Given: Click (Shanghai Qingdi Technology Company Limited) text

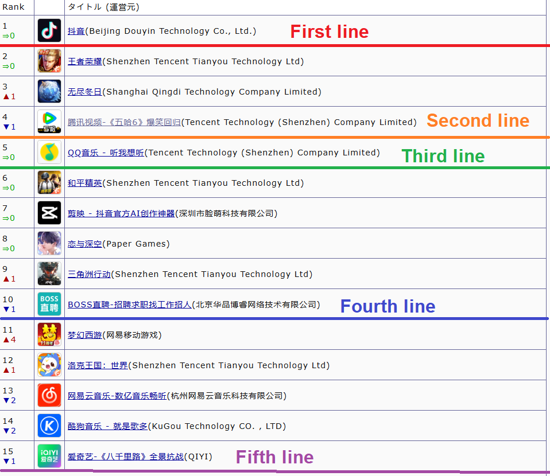Looking at the screenshot, I should (212, 92).
